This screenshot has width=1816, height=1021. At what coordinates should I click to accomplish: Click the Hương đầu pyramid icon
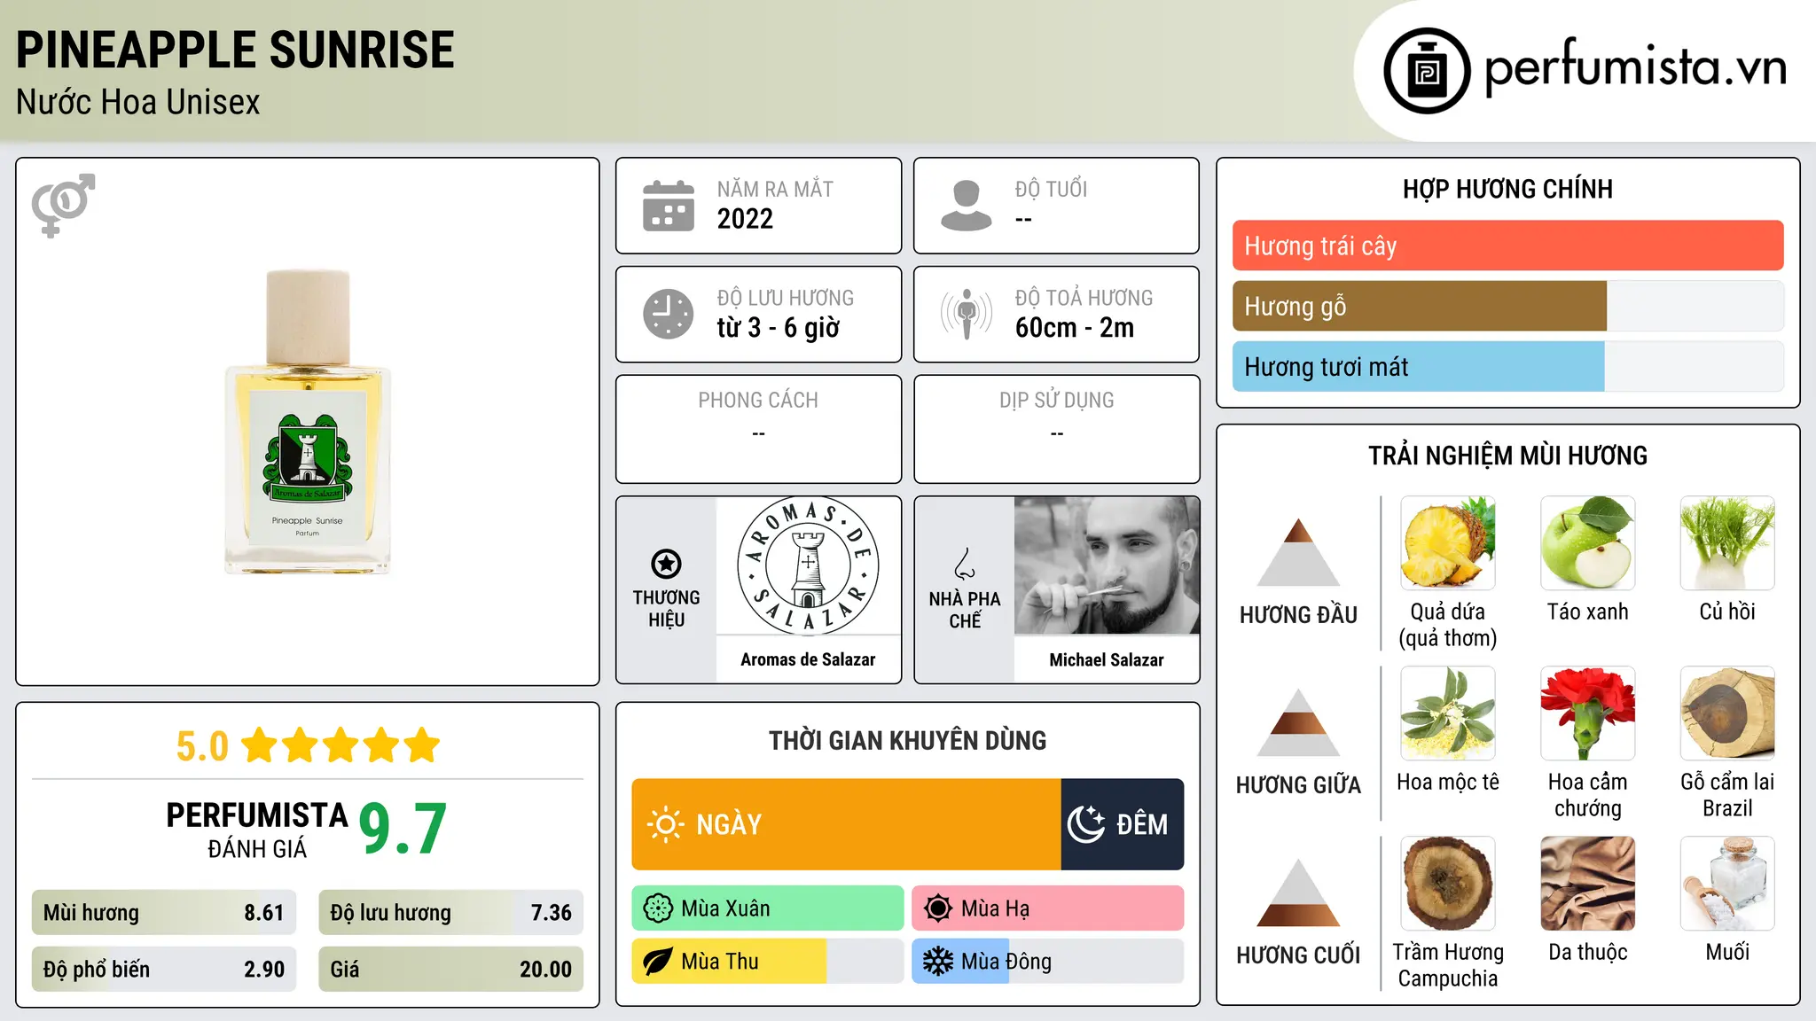(x=1298, y=552)
